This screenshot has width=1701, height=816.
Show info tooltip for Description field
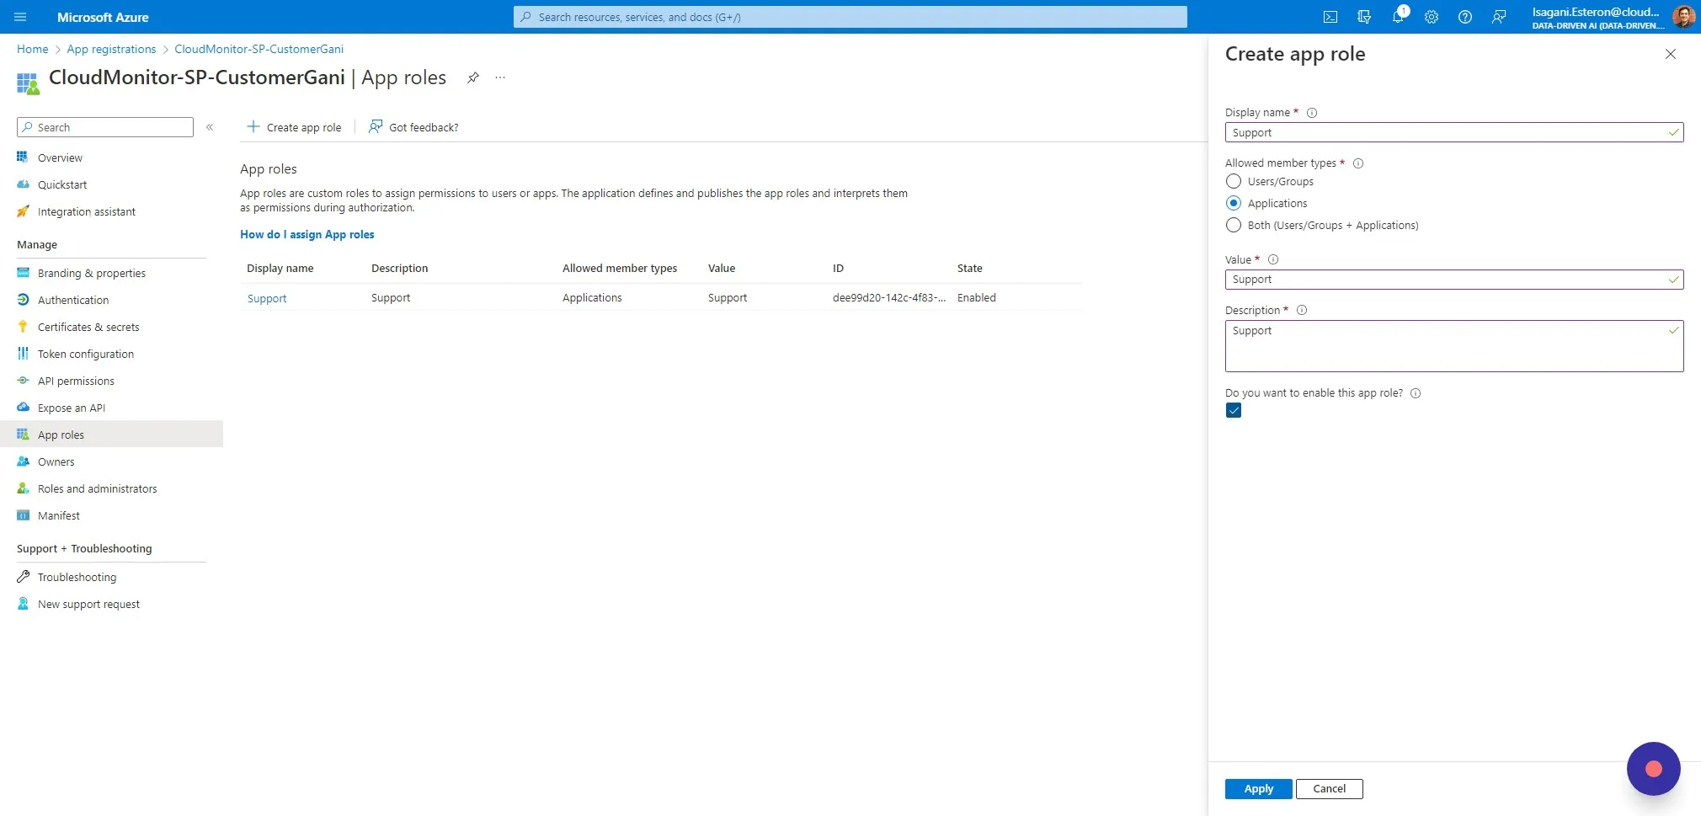[1302, 310]
